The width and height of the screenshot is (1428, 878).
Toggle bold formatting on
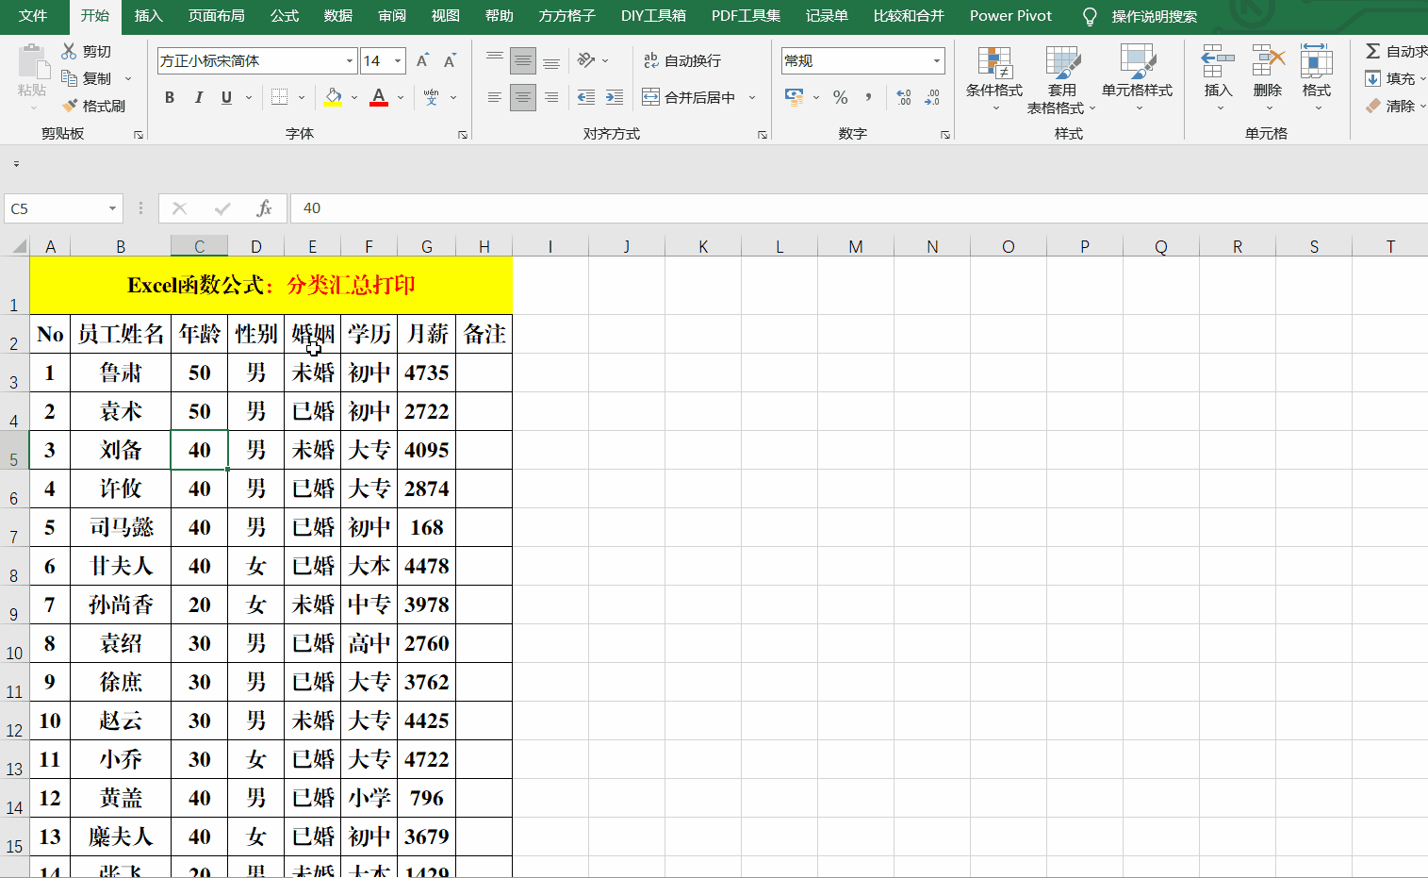click(x=170, y=97)
